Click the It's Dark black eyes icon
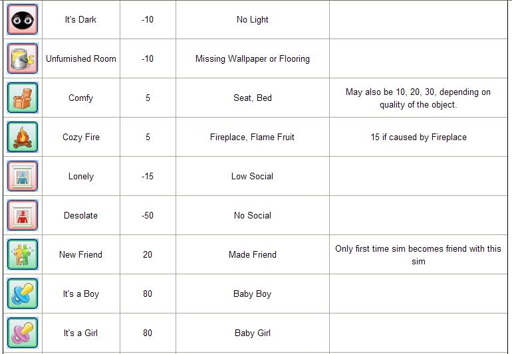The height and width of the screenshot is (354, 512). coord(23,19)
